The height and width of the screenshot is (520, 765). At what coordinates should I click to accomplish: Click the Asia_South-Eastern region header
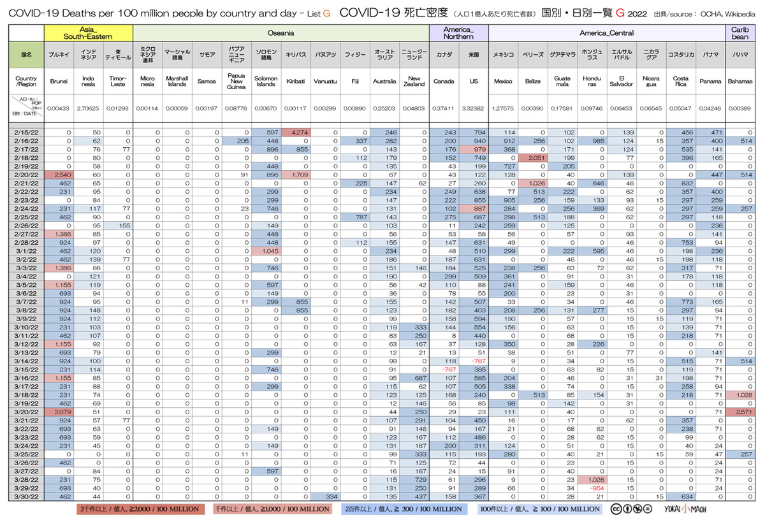click(89, 33)
